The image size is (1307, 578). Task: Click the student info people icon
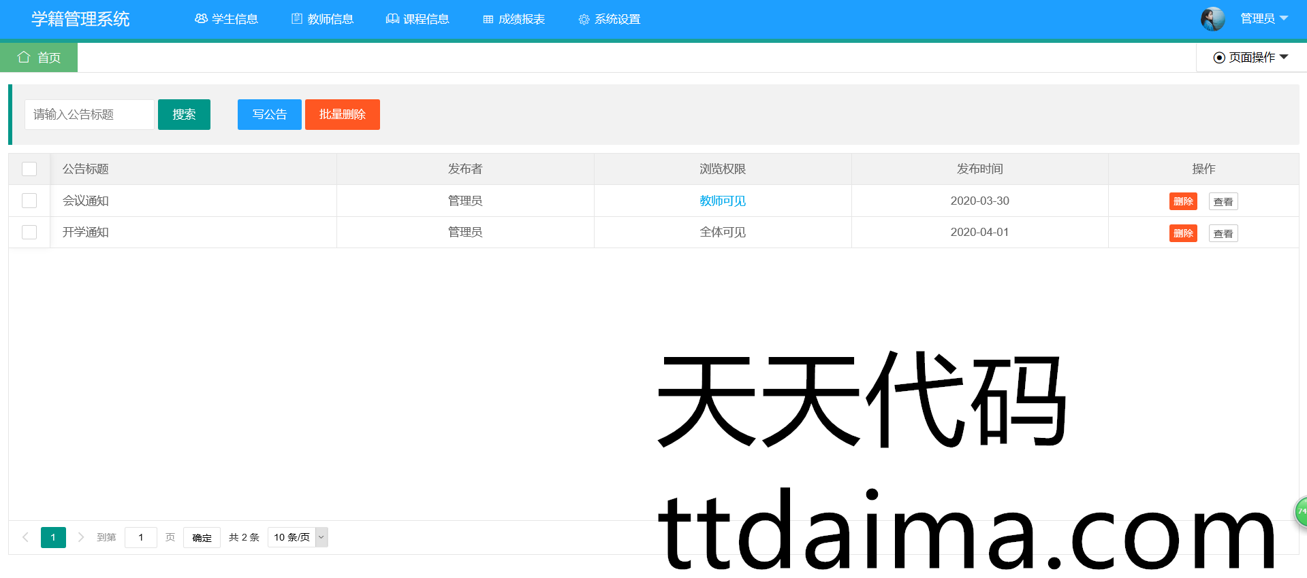[201, 19]
